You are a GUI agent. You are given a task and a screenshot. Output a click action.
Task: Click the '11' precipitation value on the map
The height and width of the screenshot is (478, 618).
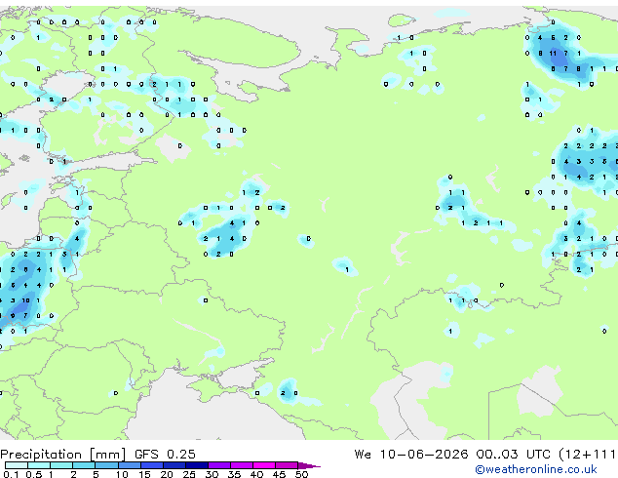tap(553, 54)
